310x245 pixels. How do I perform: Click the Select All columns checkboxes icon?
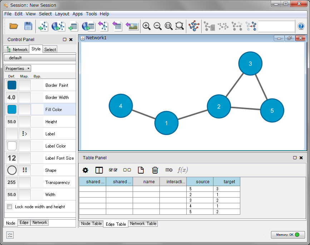pos(113,170)
